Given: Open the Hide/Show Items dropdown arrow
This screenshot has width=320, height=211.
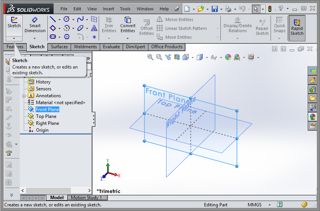Looking at the screenshot, I should click(221, 57).
